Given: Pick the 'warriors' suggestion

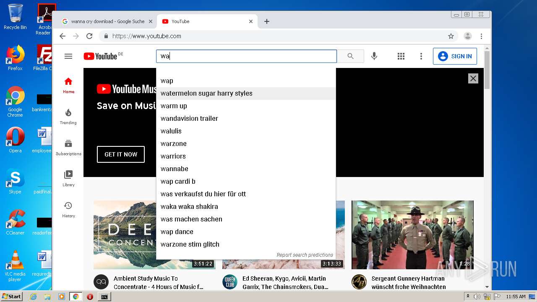Looking at the screenshot, I should 246,156.
